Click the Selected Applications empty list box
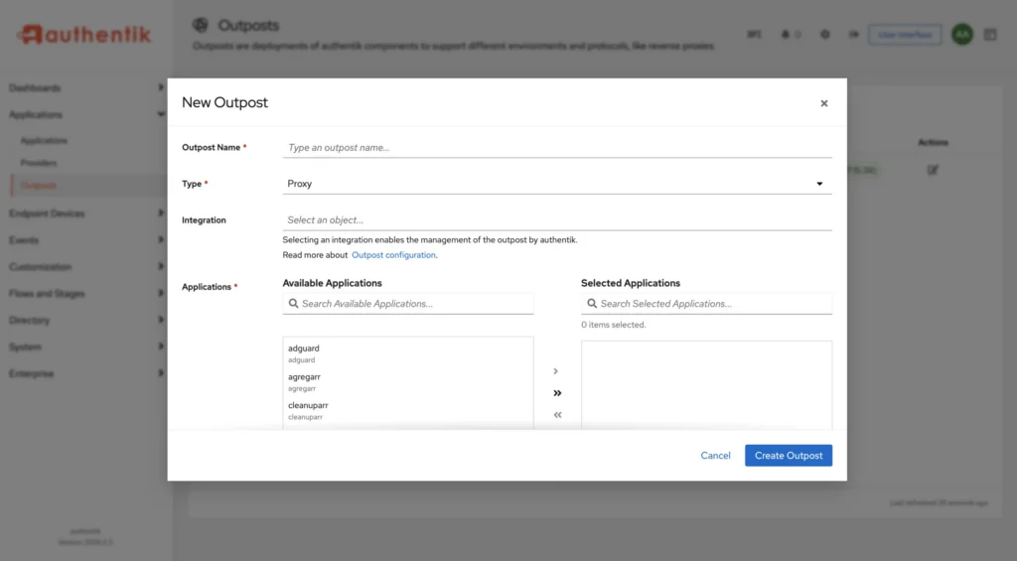Screen dimensions: 1017x561 point(706,384)
